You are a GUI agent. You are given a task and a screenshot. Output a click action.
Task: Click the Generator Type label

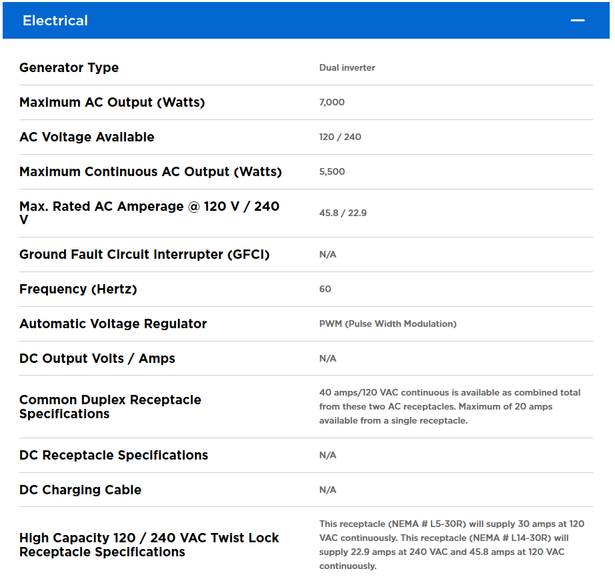69,68
